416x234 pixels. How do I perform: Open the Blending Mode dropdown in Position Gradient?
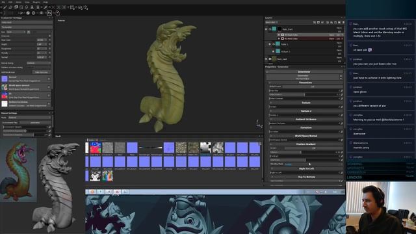point(313,164)
